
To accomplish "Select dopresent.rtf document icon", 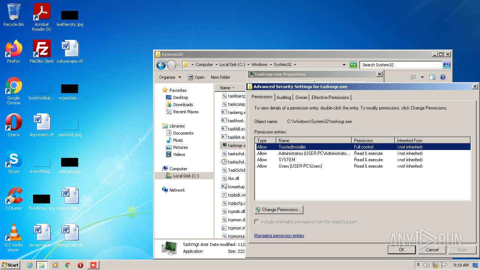I will [42, 125].
